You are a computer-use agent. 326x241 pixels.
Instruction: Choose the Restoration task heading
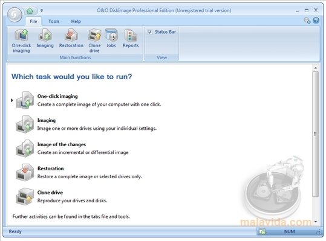tap(51, 169)
